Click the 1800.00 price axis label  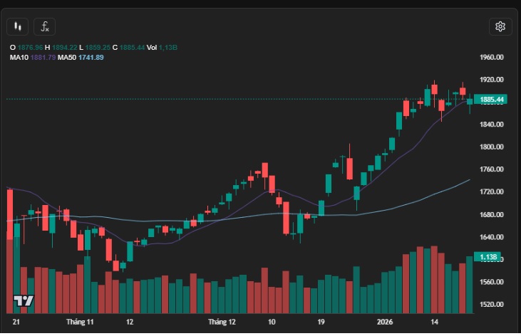pos(492,147)
